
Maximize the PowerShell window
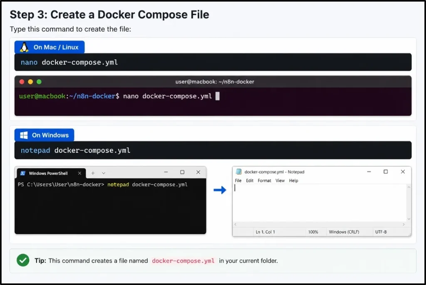click(x=182, y=172)
